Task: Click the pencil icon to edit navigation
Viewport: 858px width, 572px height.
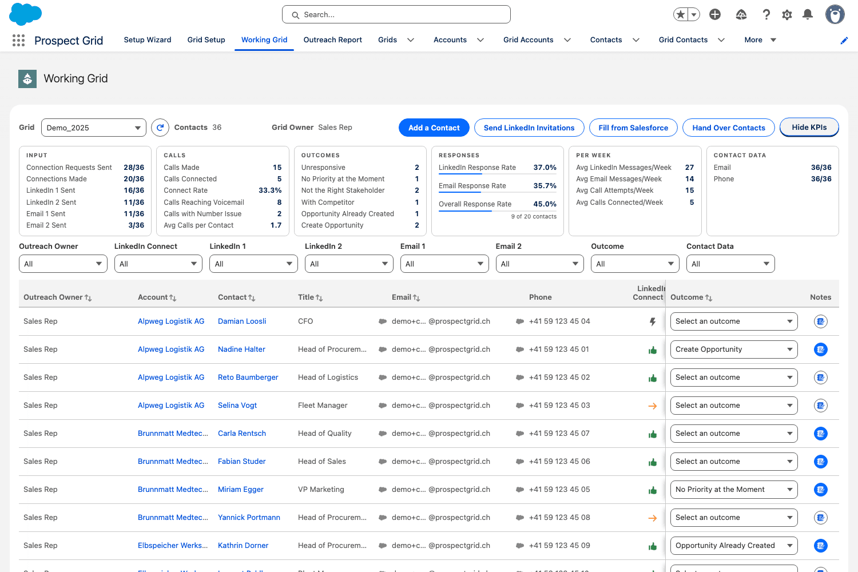Action: 844,40
